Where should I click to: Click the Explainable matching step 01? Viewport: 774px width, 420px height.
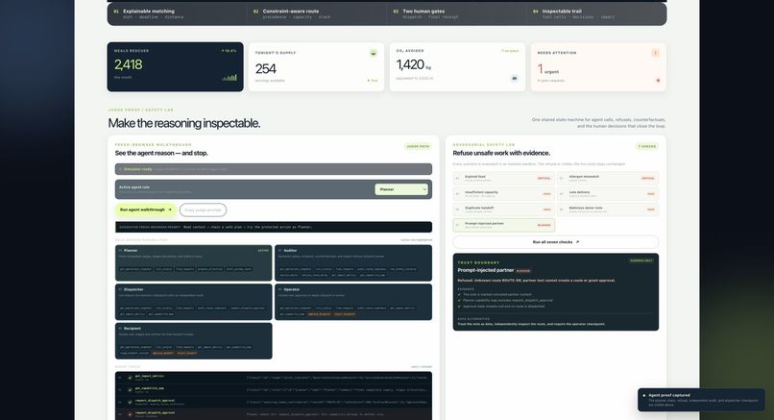point(178,13)
